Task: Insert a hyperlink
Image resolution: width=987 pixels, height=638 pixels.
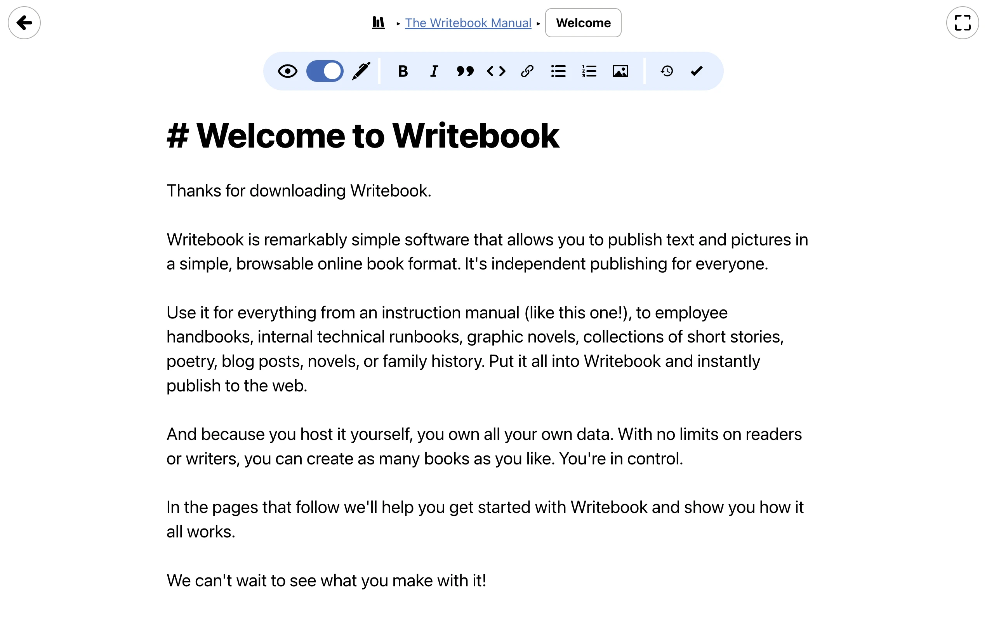Action: pyautogui.click(x=527, y=71)
